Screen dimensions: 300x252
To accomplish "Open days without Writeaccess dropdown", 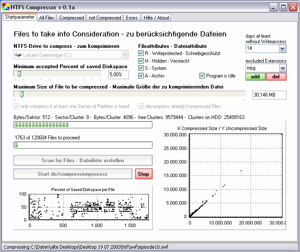I will [x=283, y=49].
